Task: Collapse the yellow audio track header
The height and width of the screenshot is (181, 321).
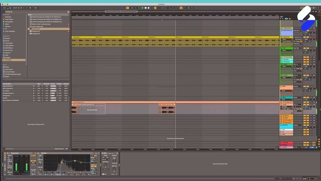Action: point(282,37)
